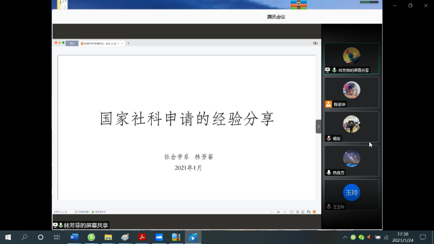Toggle muted microphone on 杨东 tile
Screen dimensions: 434x244
click(329, 139)
